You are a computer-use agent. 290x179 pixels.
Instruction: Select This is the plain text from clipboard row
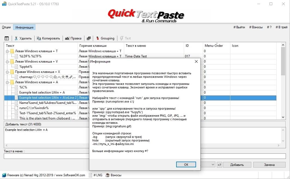(47, 118)
